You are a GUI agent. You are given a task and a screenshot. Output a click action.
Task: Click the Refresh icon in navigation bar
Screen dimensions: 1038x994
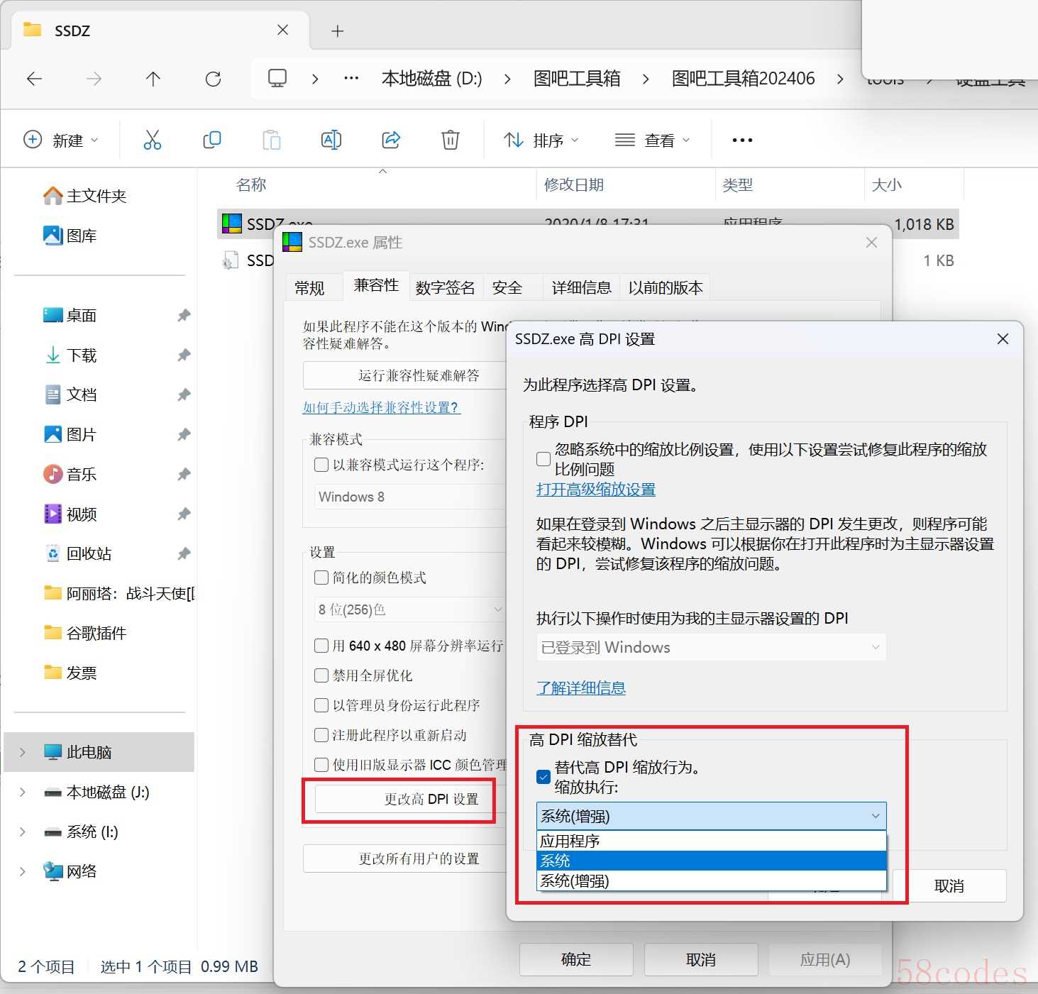tap(213, 79)
